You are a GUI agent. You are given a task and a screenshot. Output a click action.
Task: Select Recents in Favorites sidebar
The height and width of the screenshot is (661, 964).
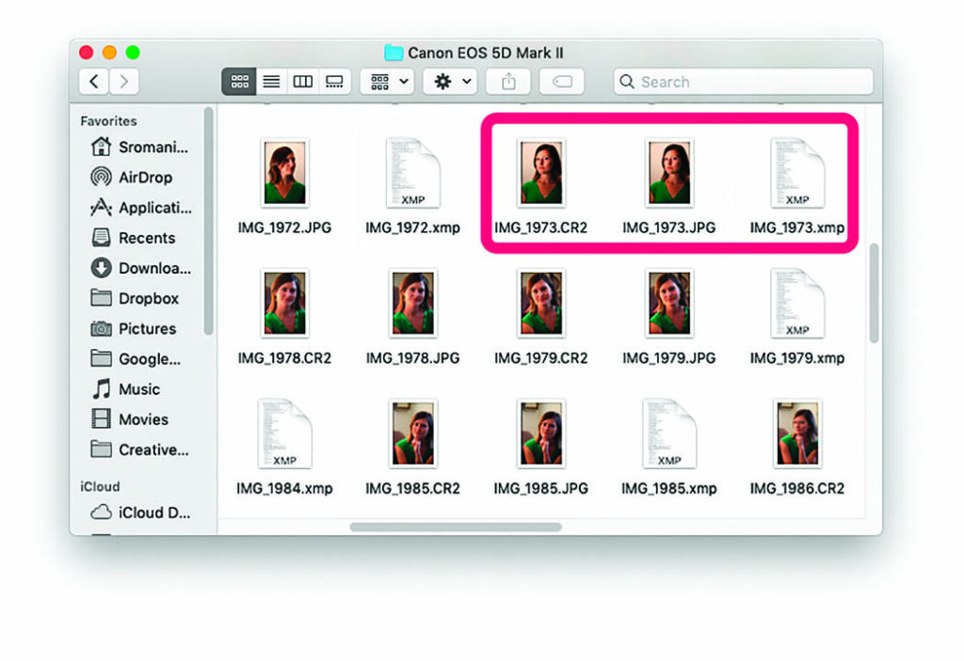(x=146, y=238)
